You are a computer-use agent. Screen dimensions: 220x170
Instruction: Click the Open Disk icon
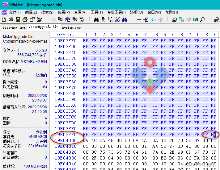(x=174, y=19)
